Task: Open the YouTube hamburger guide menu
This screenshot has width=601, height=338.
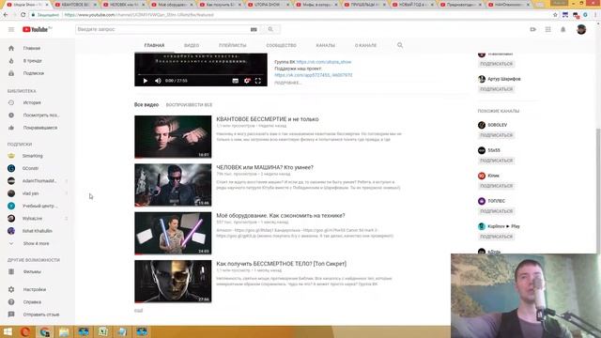Action: pyautogui.click(x=11, y=29)
